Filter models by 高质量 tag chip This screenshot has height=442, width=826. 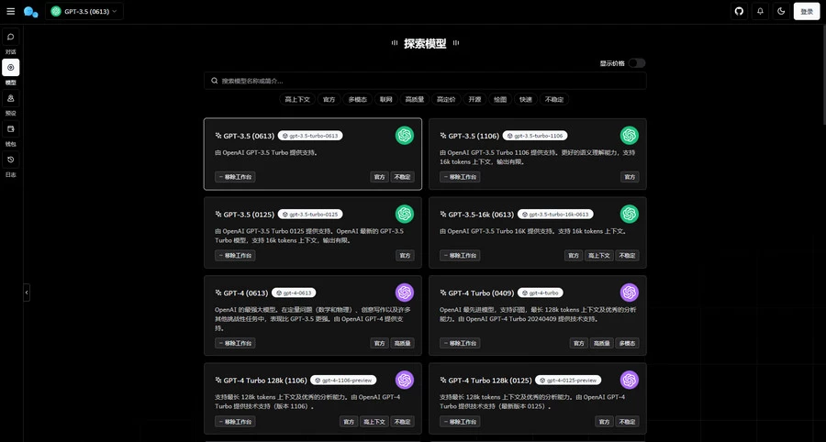(x=415, y=99)
